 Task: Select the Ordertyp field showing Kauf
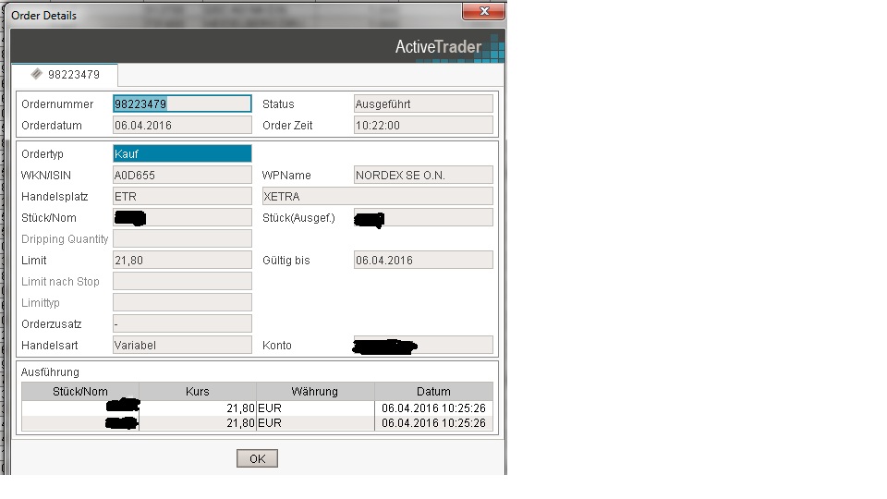point(182,154)
